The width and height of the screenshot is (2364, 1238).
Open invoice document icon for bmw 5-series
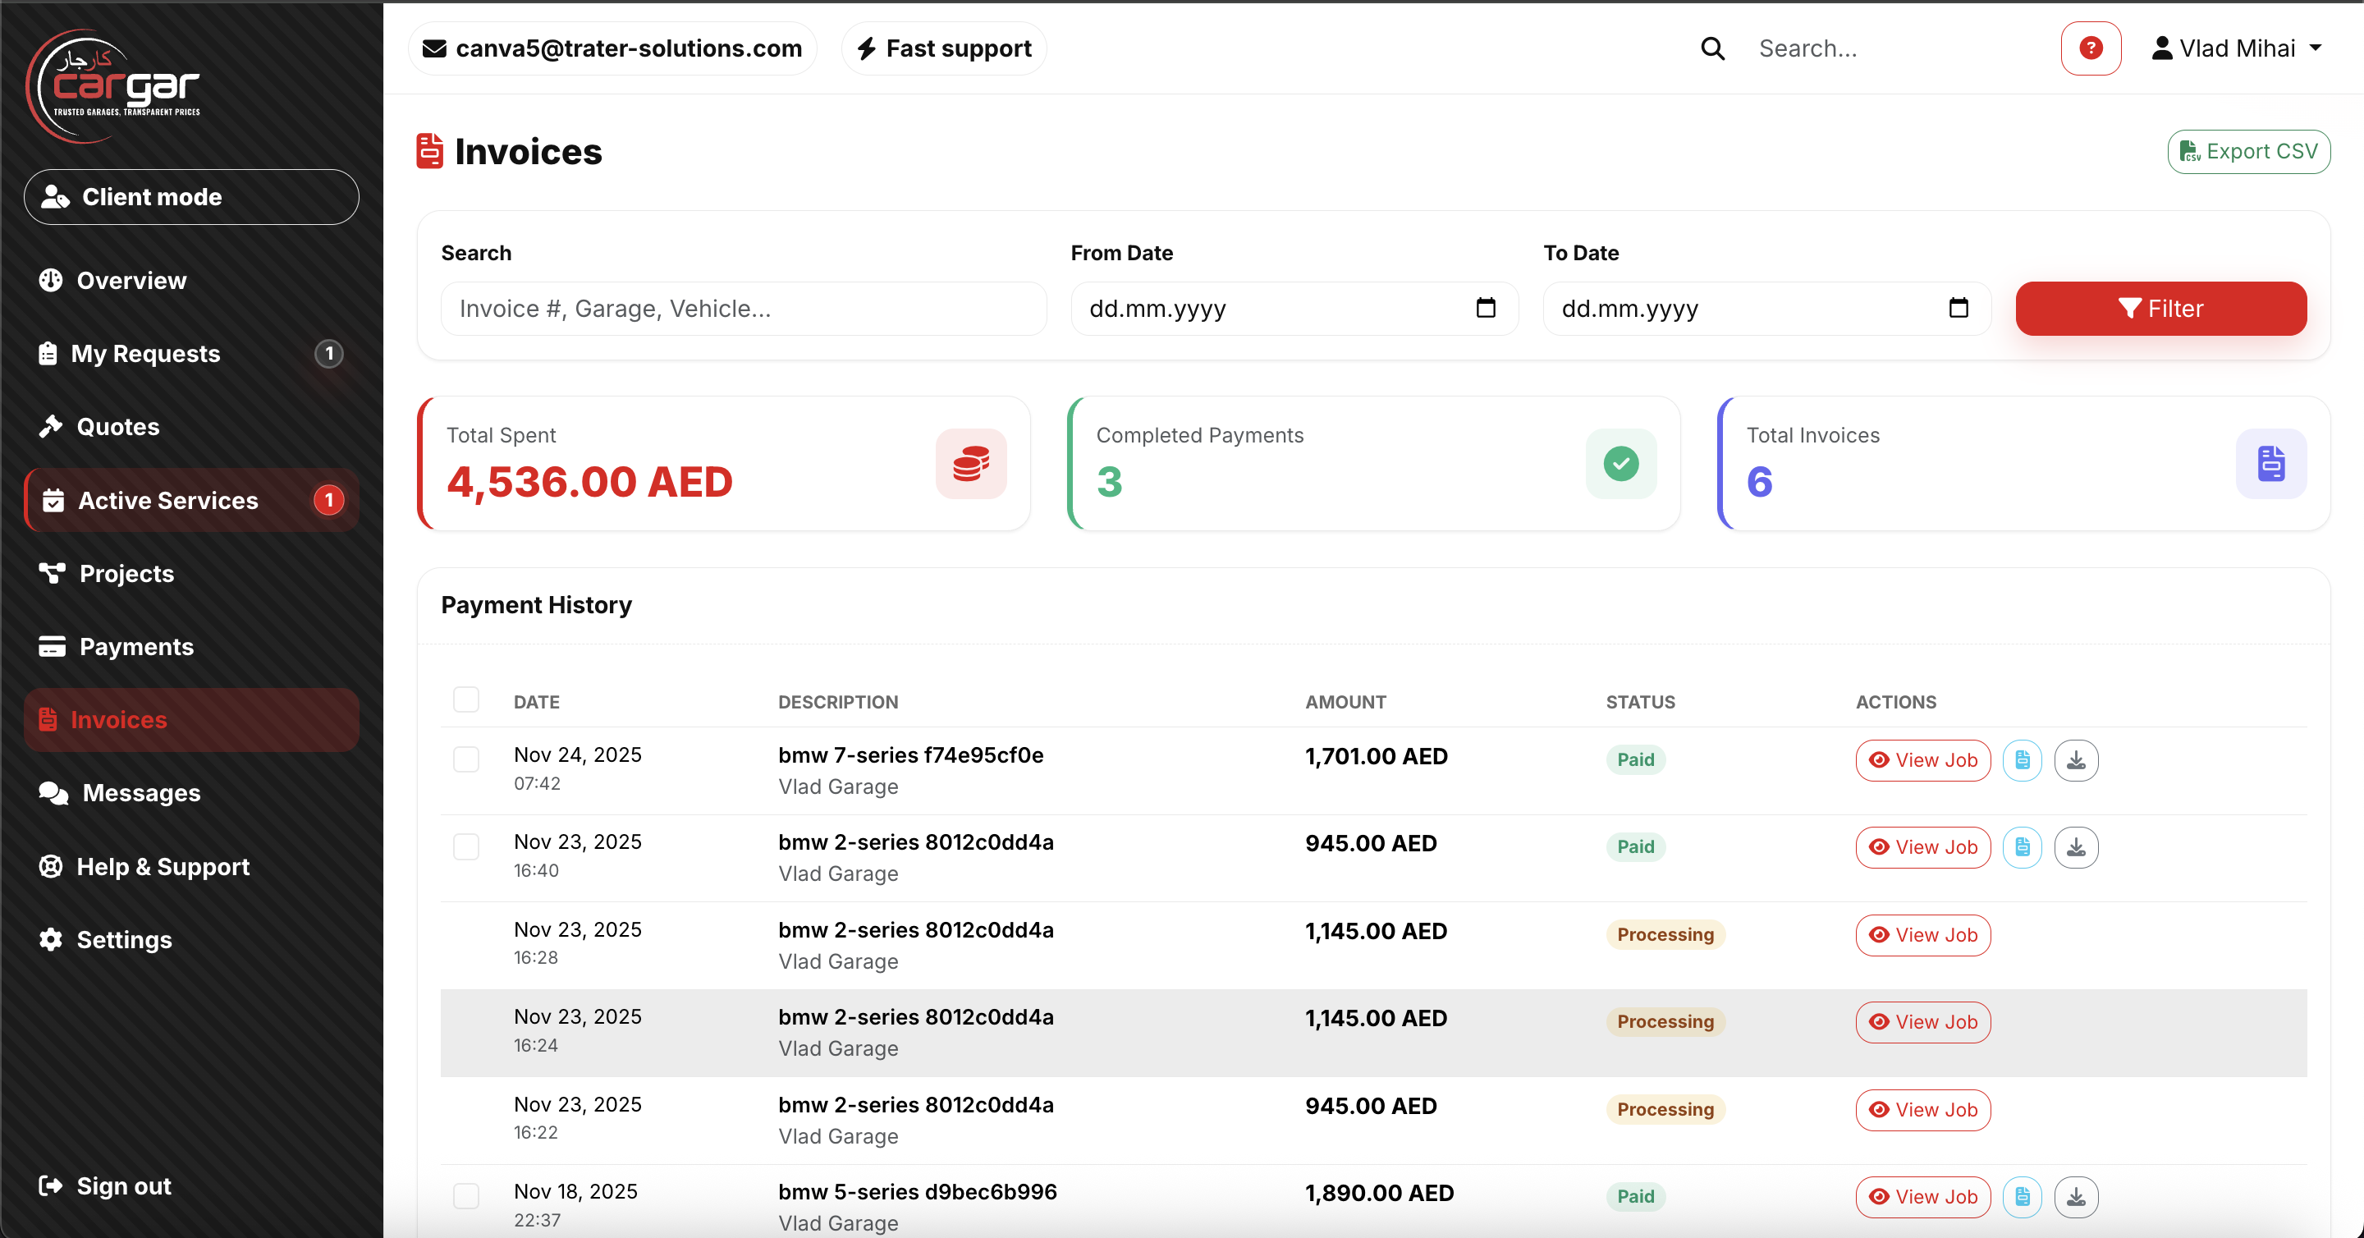tap(2021, 1197)
